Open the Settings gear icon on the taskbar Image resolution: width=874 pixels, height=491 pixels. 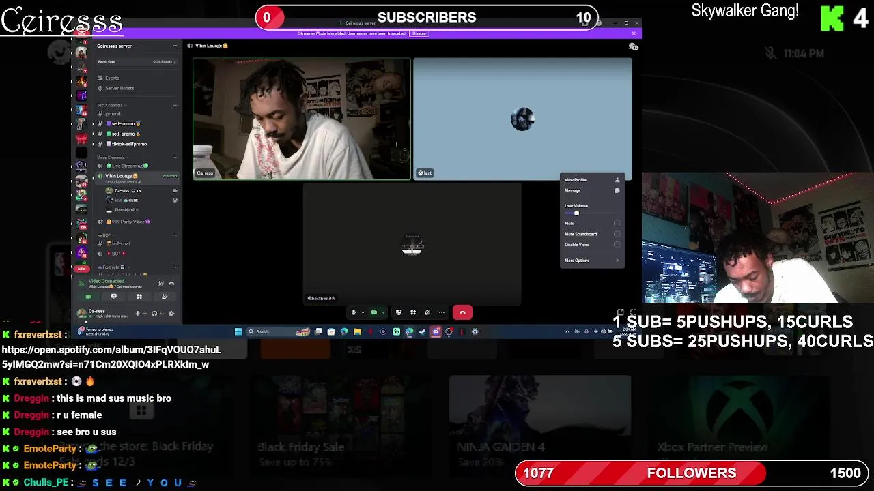coord(475,331)
